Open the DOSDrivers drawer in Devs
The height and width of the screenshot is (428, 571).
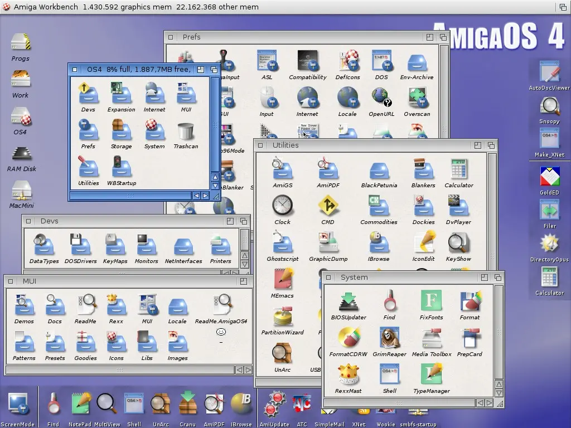point(80,245)
